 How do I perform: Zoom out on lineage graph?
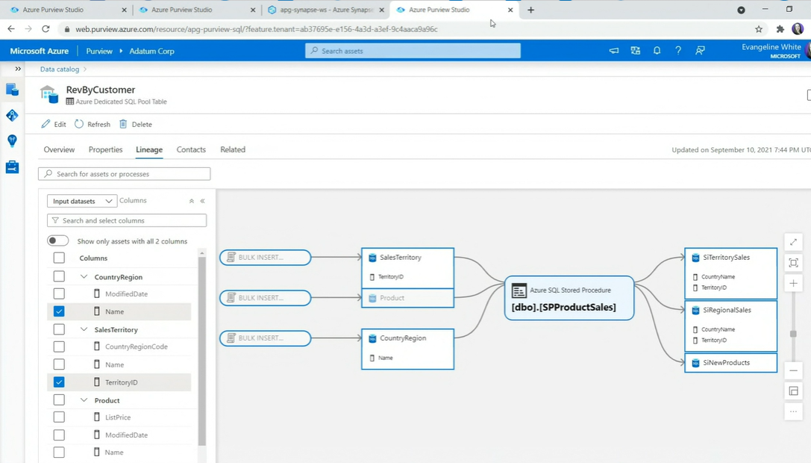point(793,370)
